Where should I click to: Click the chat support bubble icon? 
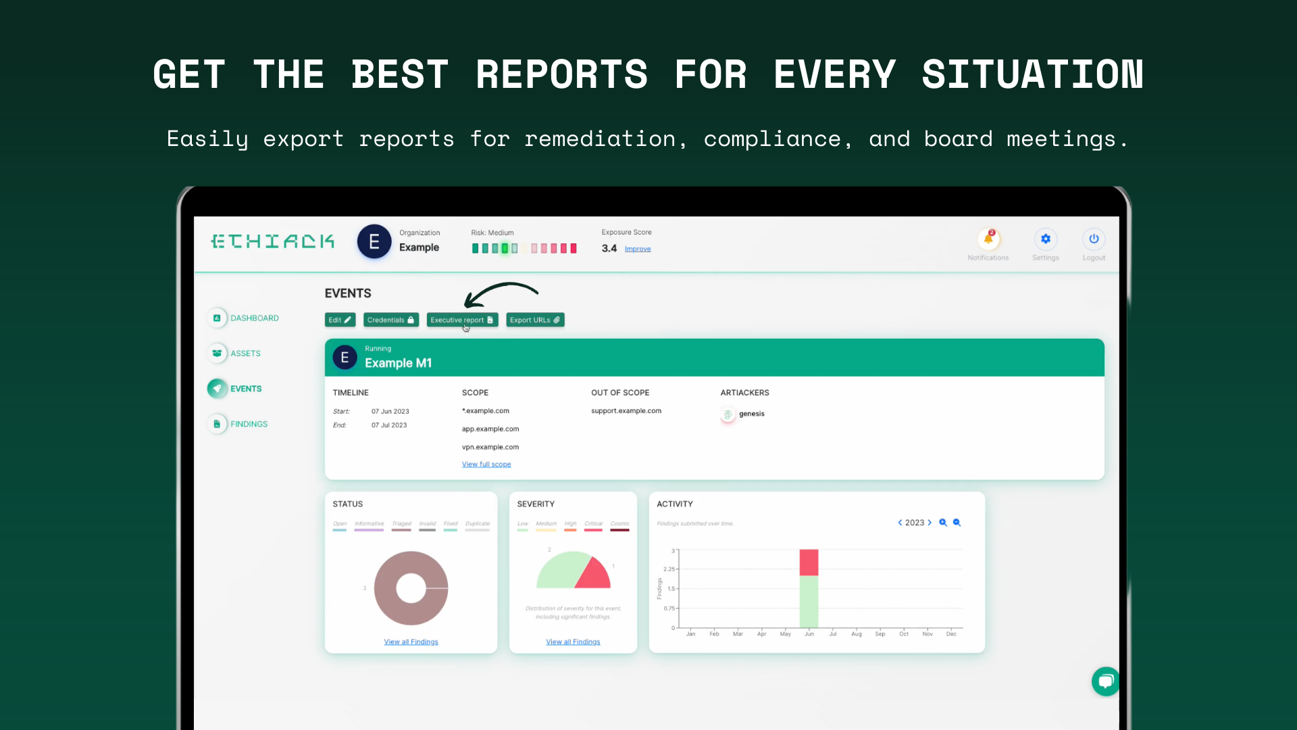[1105, 681]
